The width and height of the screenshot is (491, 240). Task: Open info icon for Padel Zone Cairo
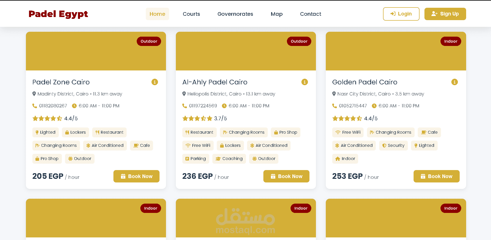pyautogui.click(x=155, y=82)
